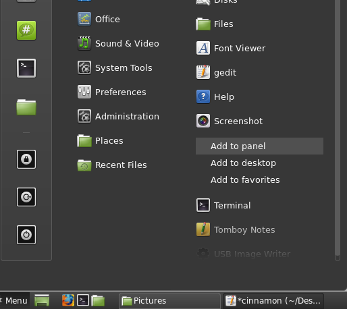Image resolution: width=347 pixels, height=309 pixels.
Task: Switch to the Pictures window
Action: point(169,301)
